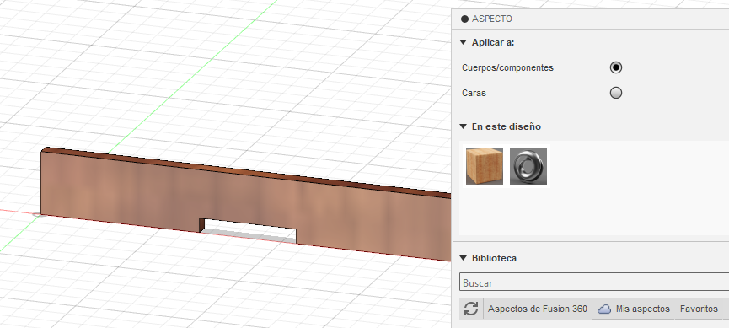729x328 pixels.
Task: Click the ASPECTO panel title
Action: pos(492,19)
